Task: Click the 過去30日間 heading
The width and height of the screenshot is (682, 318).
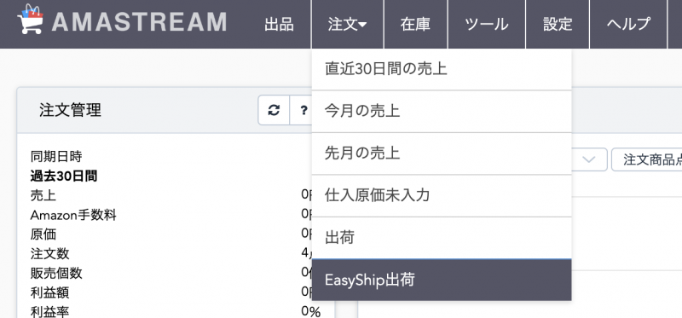Action: [x=64, y=176]
